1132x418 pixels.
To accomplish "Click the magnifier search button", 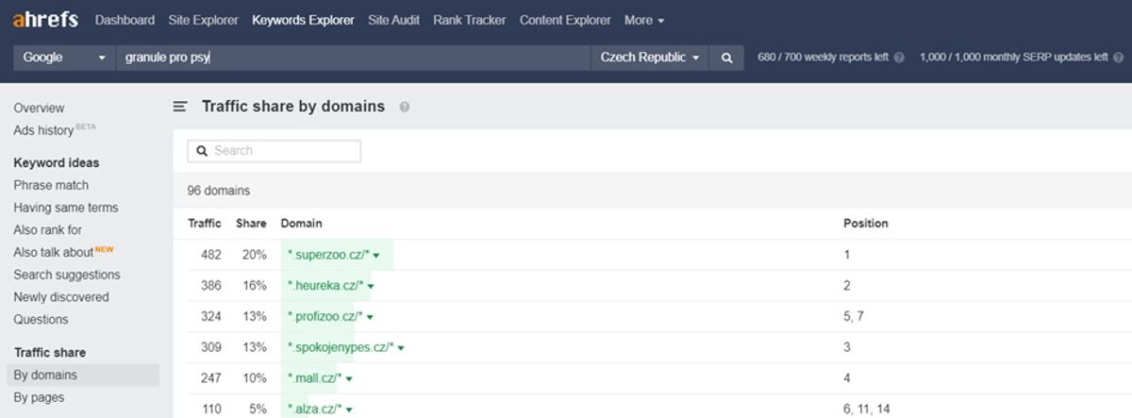I will [x=726, y=58].
